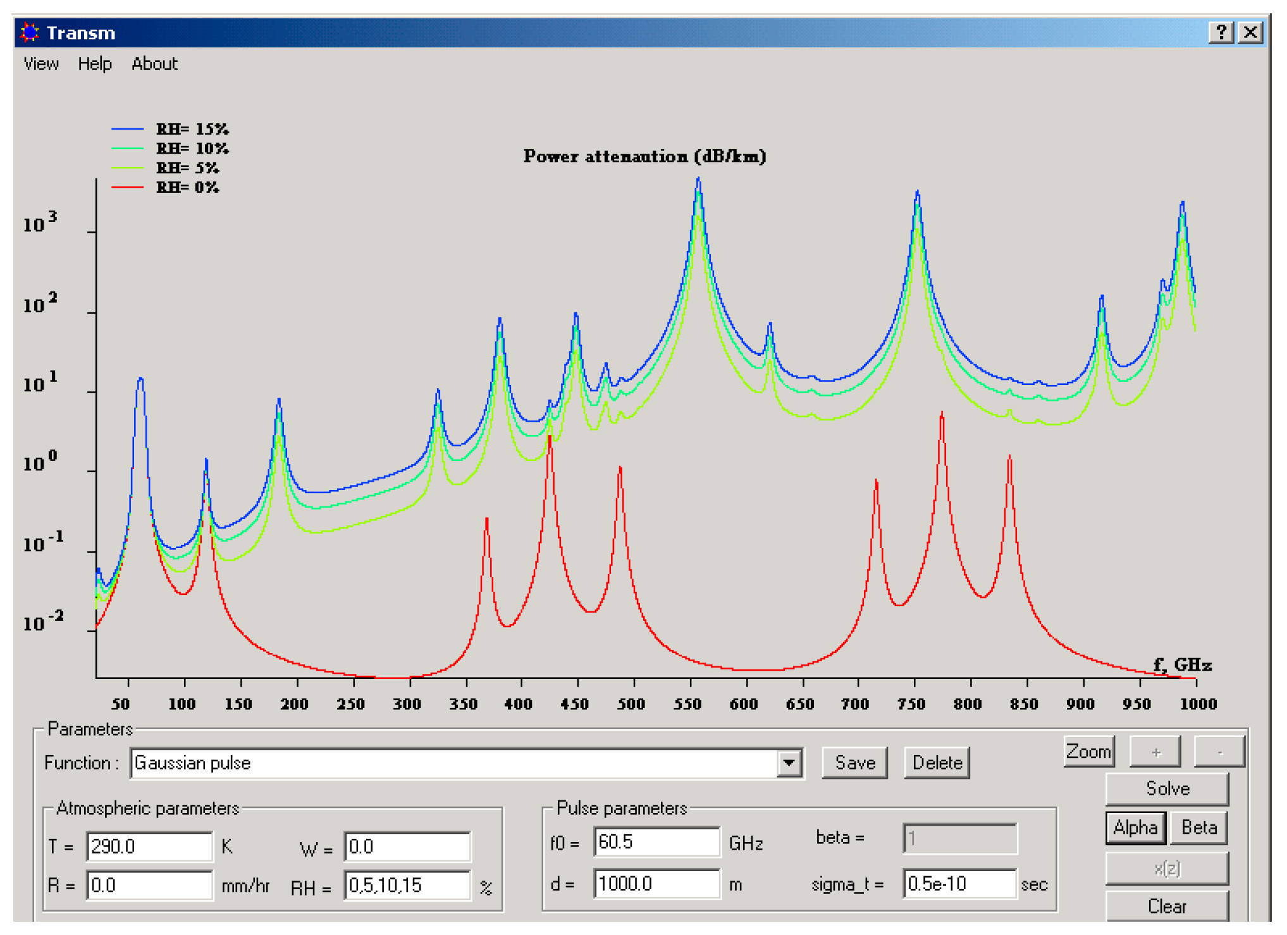Click the RH humidity input field
Viewport: 1287px width, 935px height.
[x=407, y=885]
